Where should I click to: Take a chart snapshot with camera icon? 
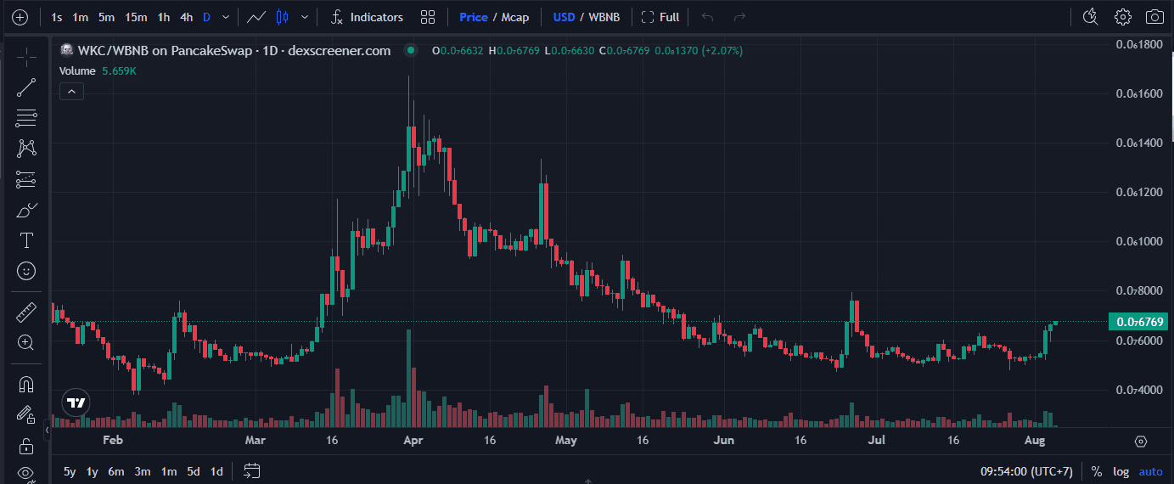(1154, 17)
